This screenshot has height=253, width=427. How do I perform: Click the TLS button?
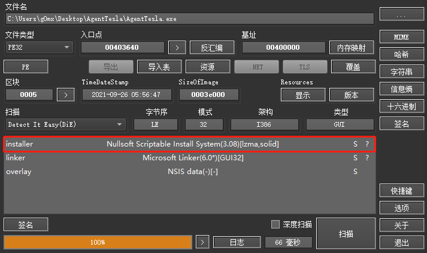[305, 66]
